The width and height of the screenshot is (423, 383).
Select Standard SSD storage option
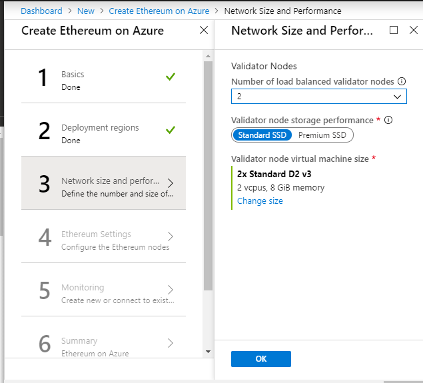(262, 135)
